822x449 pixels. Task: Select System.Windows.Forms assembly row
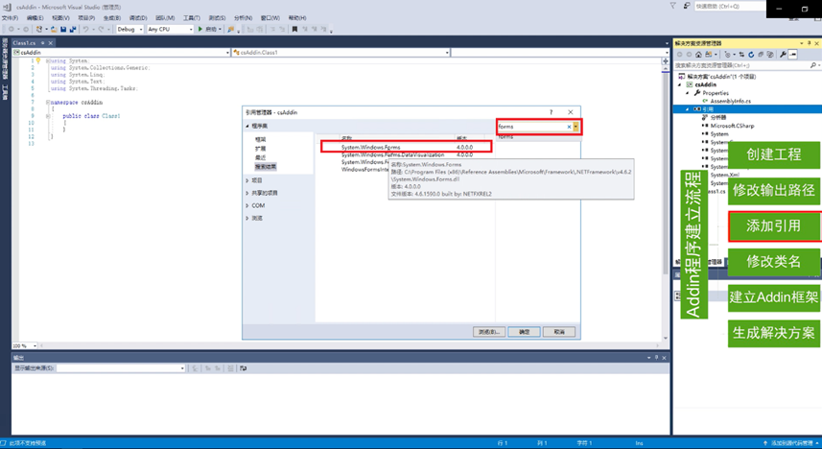point(407,148)
